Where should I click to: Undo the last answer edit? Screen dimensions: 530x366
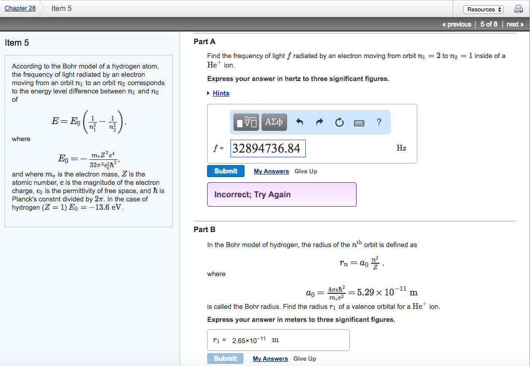[x=300, y=121]
